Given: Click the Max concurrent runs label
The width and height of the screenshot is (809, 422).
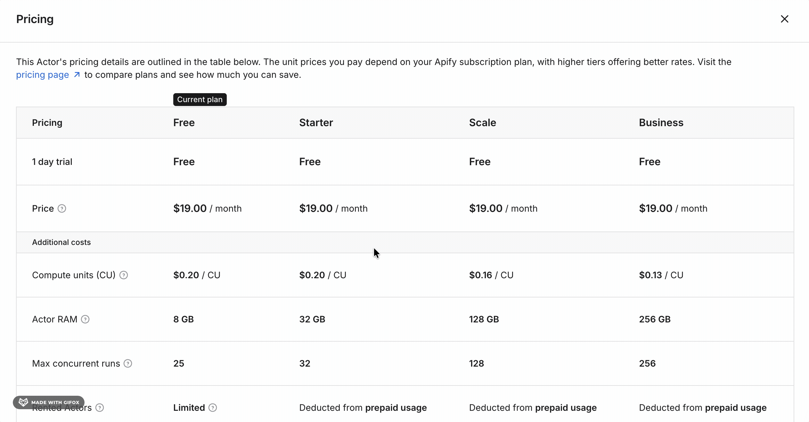Looking at the screenshot, I should coord(76,363).
